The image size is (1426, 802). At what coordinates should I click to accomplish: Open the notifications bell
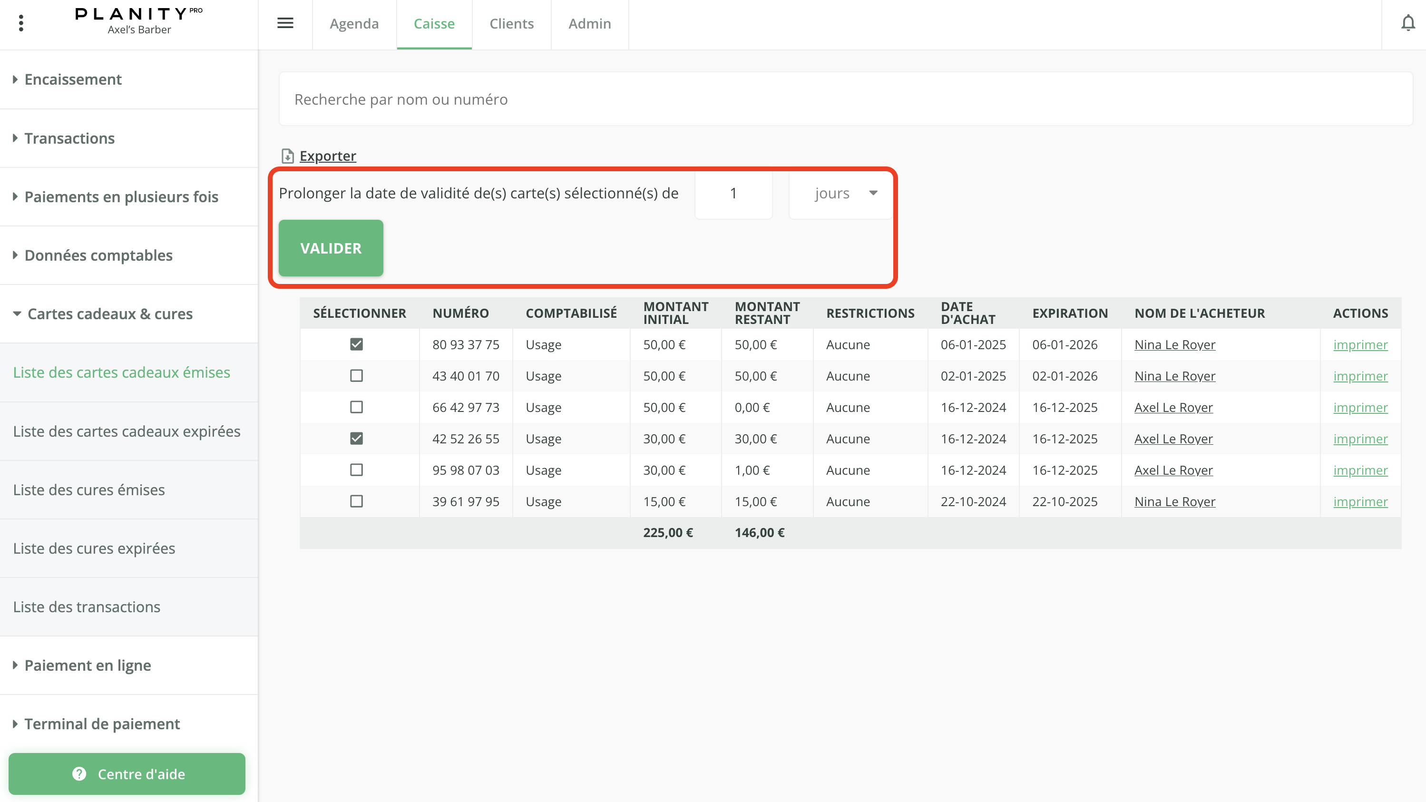click(x=1408, y=23)
